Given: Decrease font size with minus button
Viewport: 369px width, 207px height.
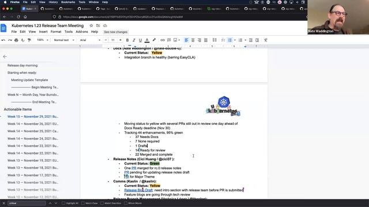Looking at the screenshot, I should coord(106,40).
